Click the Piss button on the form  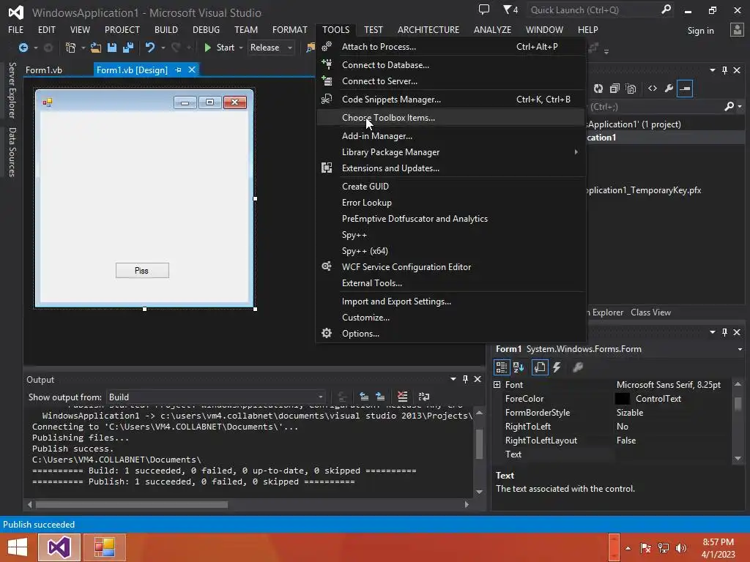[142, 271]
